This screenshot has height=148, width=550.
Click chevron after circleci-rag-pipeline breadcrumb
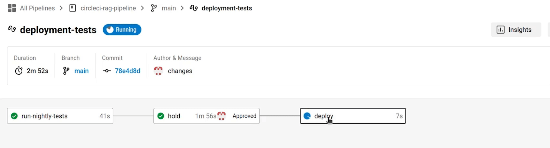click(142, 8)
